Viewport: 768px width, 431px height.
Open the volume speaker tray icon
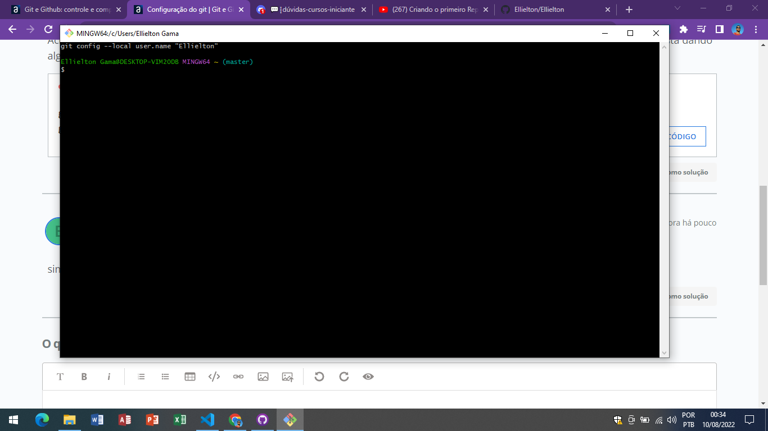[x=671, y=420]
